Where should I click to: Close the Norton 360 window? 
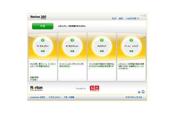click(x=145, y=15)
